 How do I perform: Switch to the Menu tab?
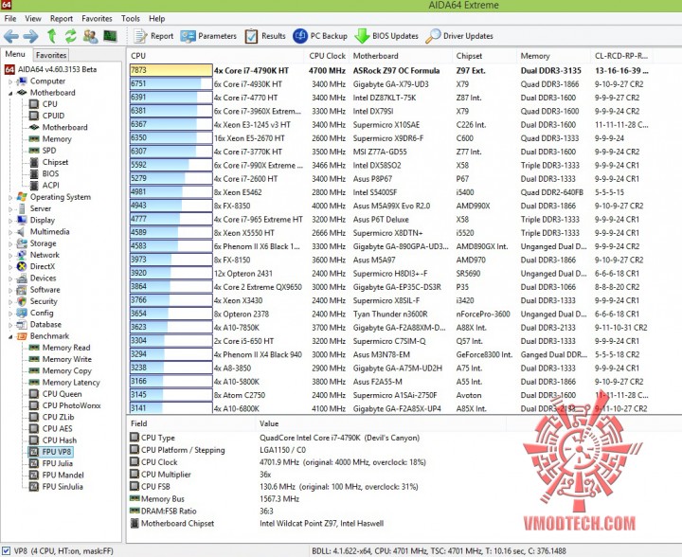click(15, 54)
